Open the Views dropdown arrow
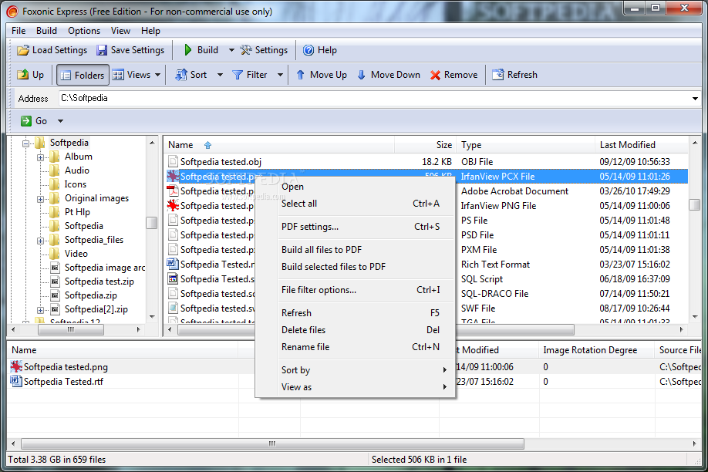The image size is (708, 472). click(157, 75)
